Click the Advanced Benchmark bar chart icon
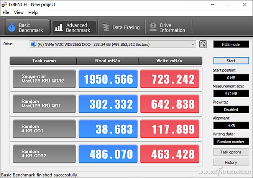The height and width of the screenshot is (178, 253). pyautogui.click(x=59, y=27)
